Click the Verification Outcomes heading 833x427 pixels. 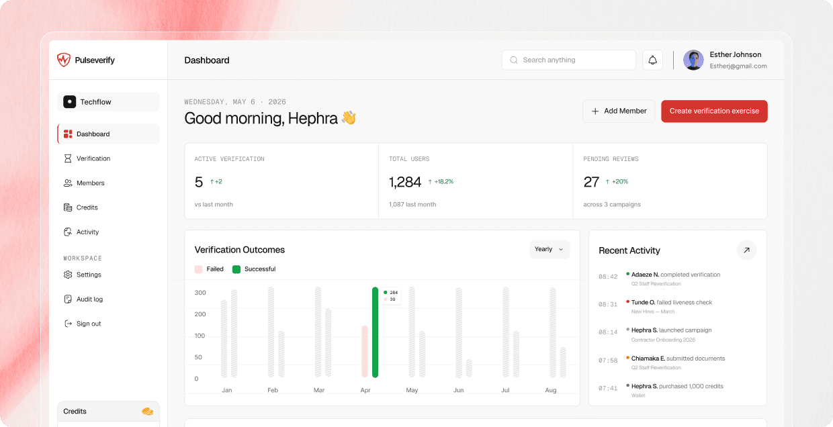coord(240,250)
